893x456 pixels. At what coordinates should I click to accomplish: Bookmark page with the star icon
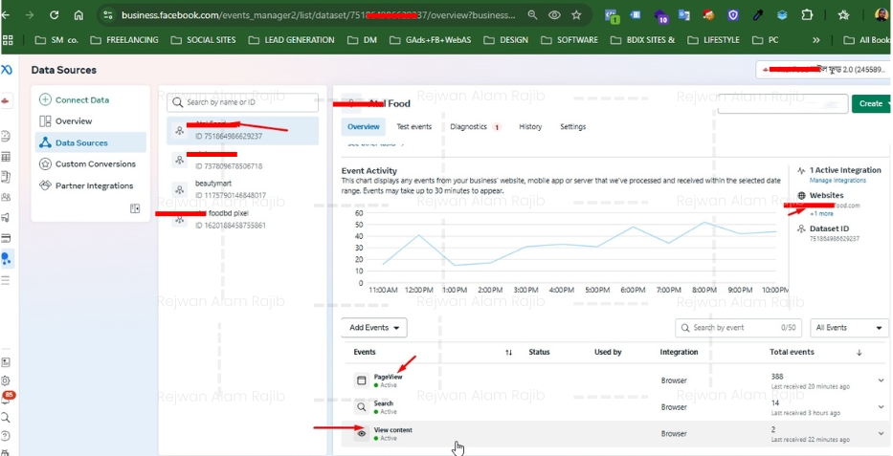[x=576, y=15]
